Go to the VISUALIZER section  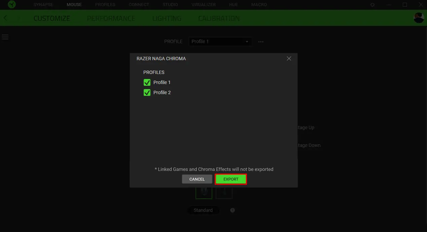[203, 4]
